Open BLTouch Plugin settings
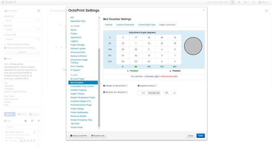 78,79
